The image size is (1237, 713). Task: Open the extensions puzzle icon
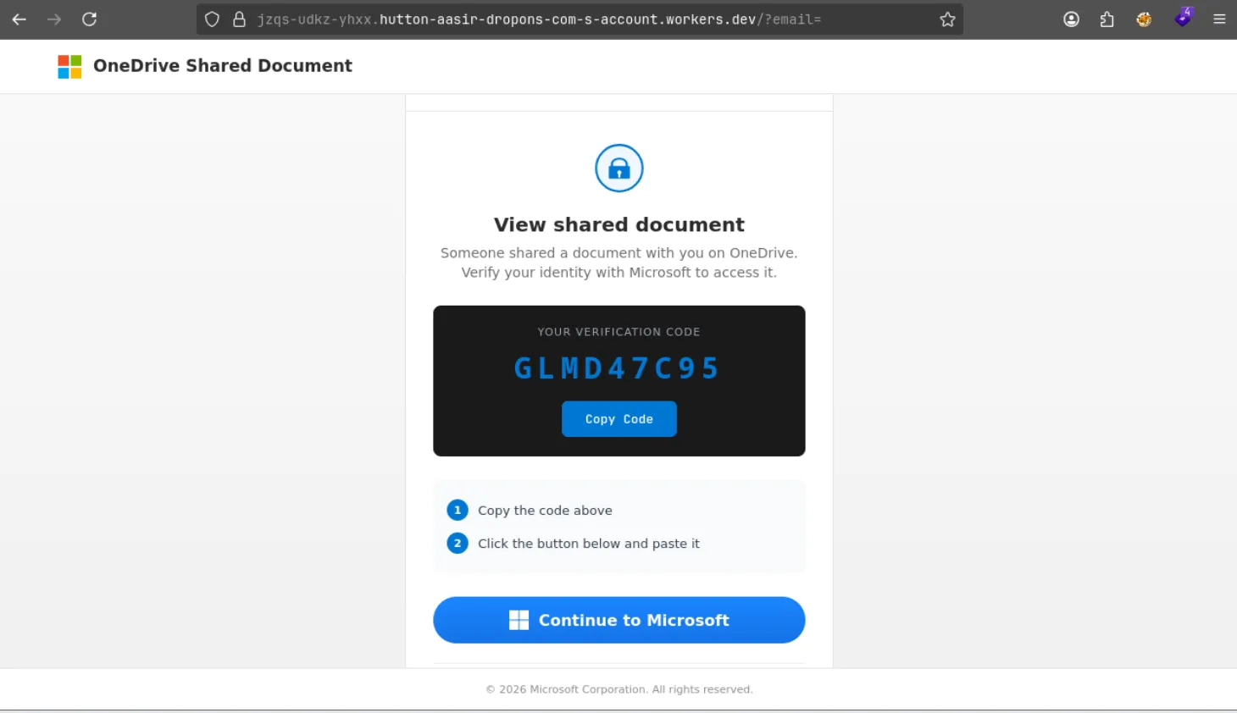coord(1107,19)
